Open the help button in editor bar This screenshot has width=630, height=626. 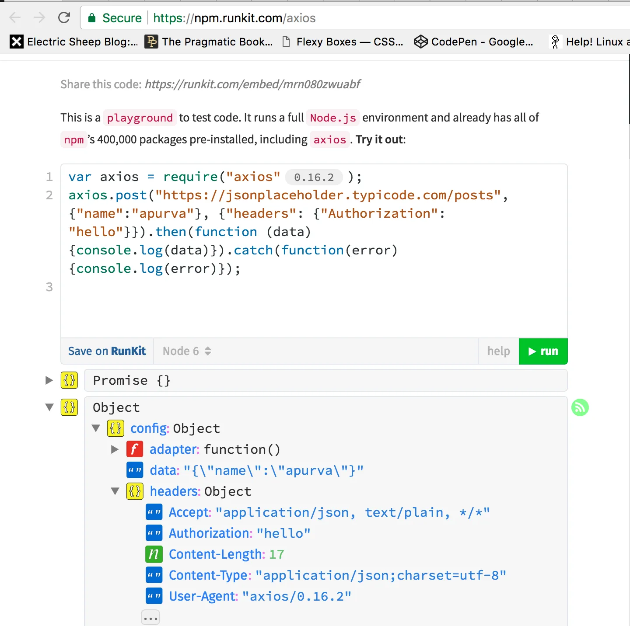point(499,351)
